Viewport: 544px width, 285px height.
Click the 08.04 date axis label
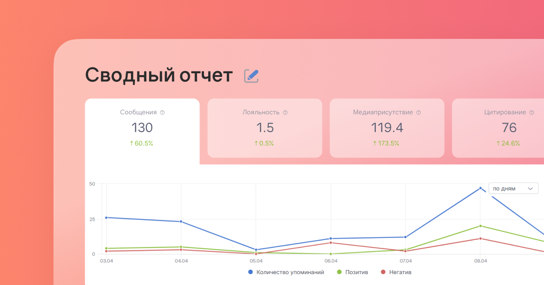(481, 261)
